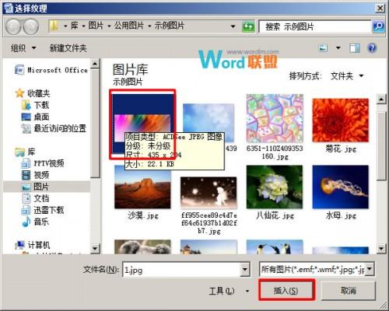Click sidebar scrollbar down arrow
This screenshot has height=311, width=389.
(x=95, y=249)
